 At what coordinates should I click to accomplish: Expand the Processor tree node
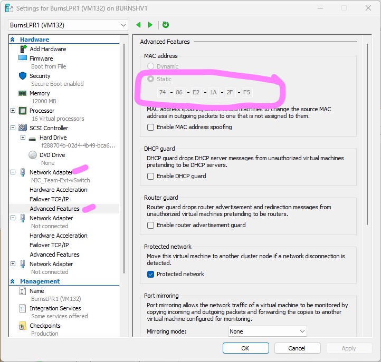(x=13, y=111)
